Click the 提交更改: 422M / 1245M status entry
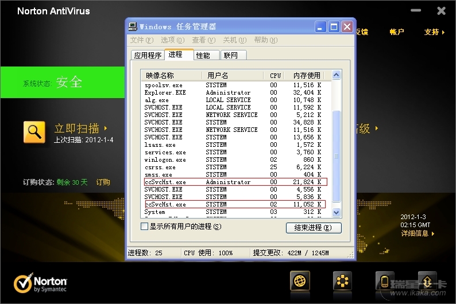The image size is (456, 304). click(x=291, y=253)
